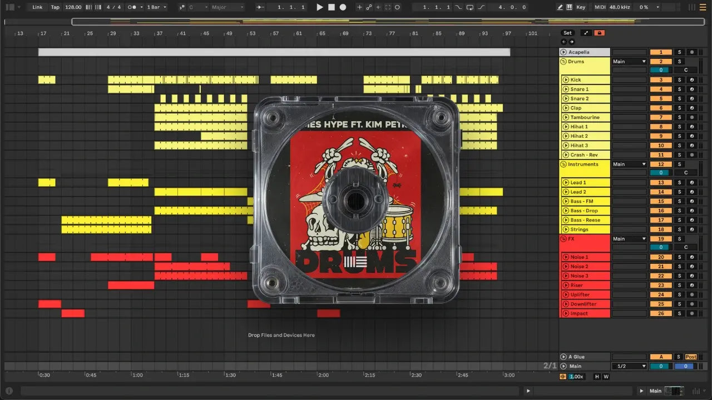Open the Instruments output Main dropdown
712x400 pixels.
[629, 164]
